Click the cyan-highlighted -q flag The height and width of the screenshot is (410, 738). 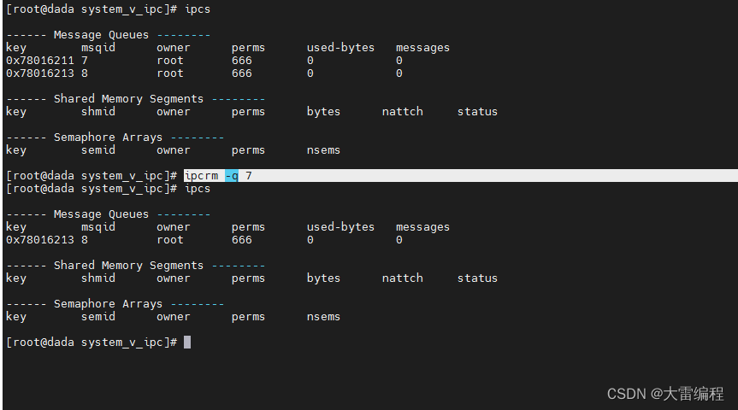(231, 175)
